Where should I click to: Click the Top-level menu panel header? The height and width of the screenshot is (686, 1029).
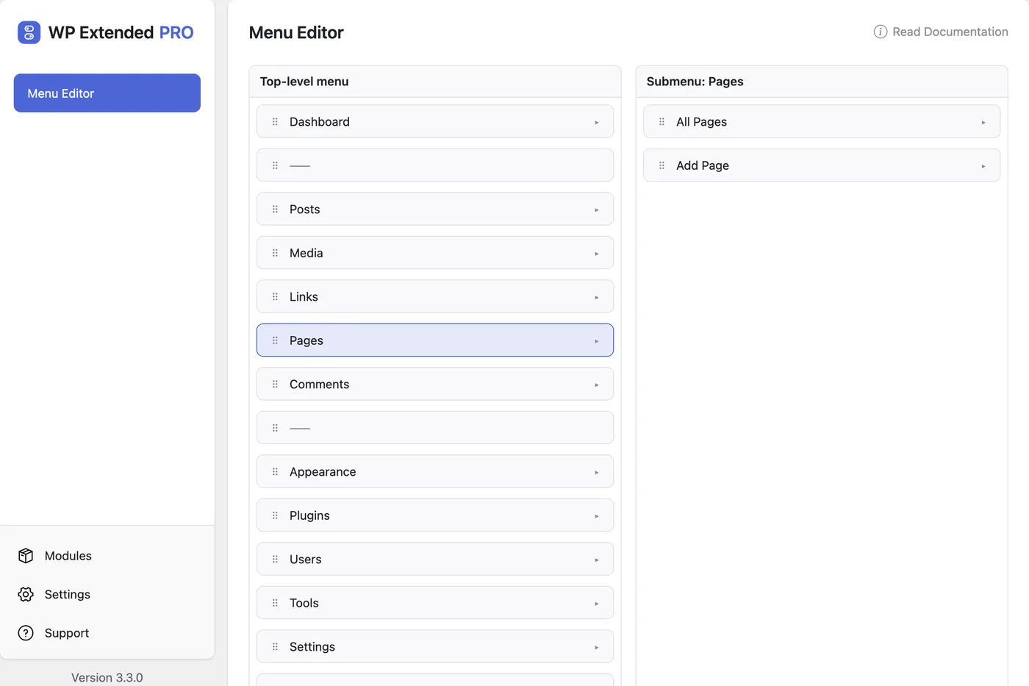tap(435, 82)
